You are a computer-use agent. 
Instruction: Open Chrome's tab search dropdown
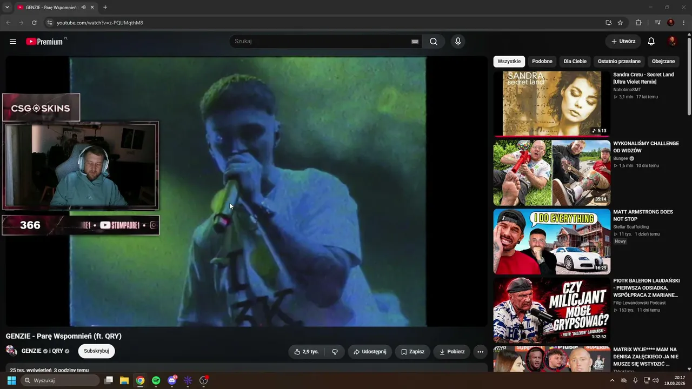coord(7,8)
